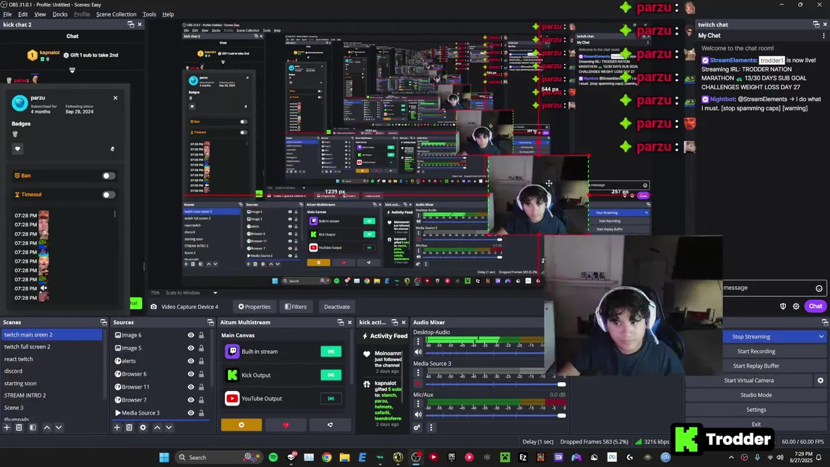The width and height of the screenshot is (830, 467).
Task: Open the Help menu
Action: [x=168, y=14]
